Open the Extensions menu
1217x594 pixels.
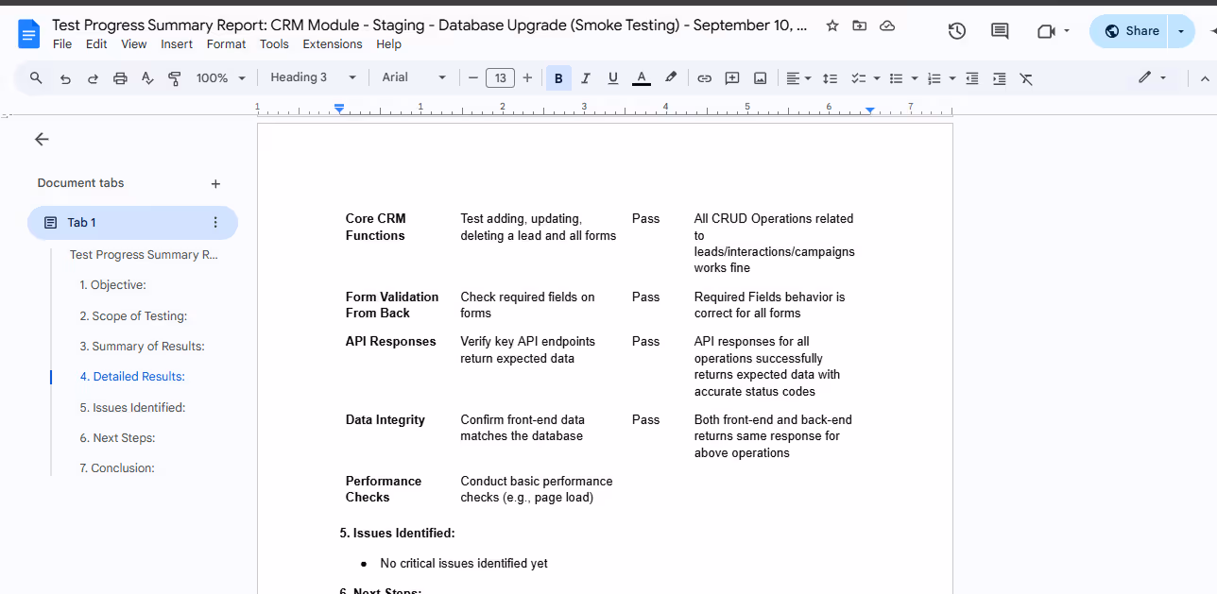[333, 44]
